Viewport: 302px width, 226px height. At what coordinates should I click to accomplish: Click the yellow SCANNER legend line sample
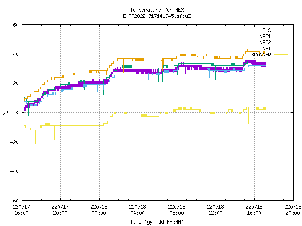click(281, 55)
